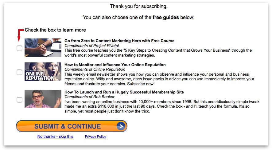Screen dimensions: 272x151
Task: Check the Content Marketing Hero course checkbox
Action: coord(19,48)
